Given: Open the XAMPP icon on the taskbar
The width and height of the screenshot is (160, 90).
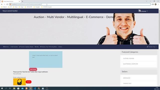Looking at the screenshot, I should (x=26, y=88).
